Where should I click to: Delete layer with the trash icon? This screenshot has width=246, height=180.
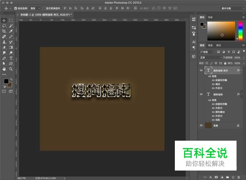[239, 177]
